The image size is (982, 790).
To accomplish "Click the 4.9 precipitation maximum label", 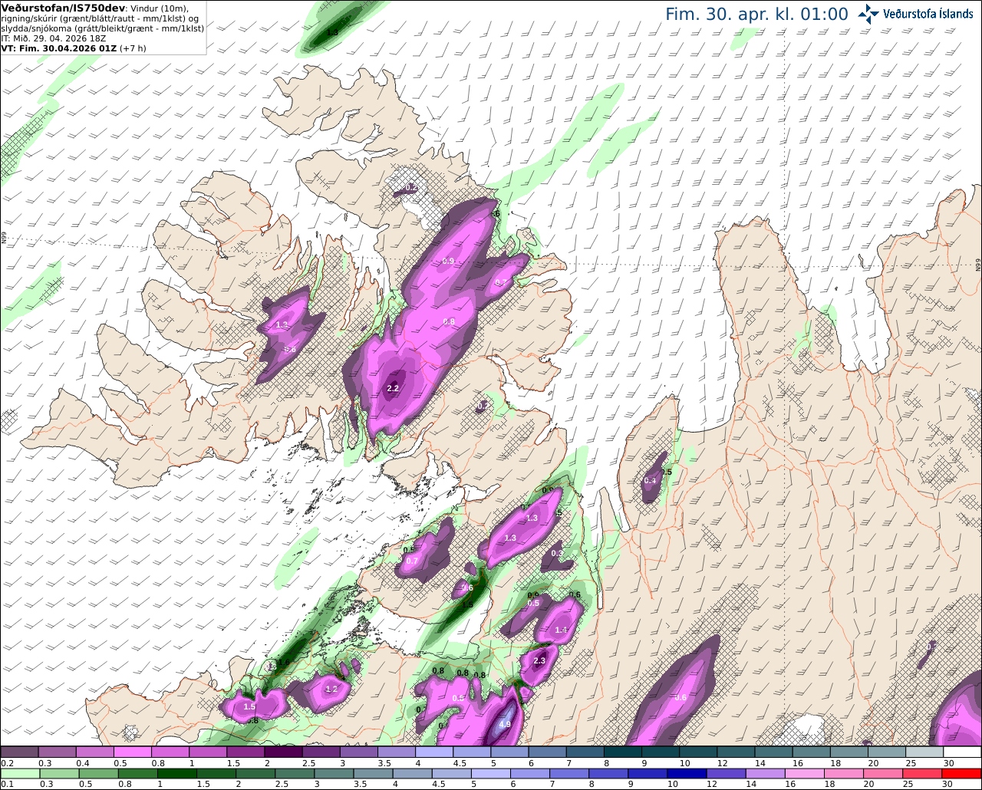I will 505,724.
